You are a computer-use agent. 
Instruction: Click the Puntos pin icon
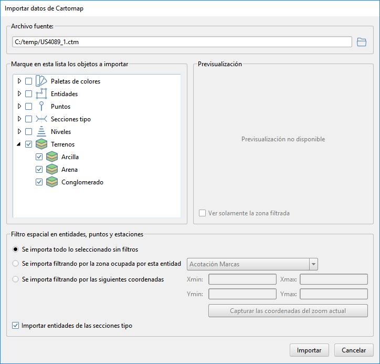[41, 106]
